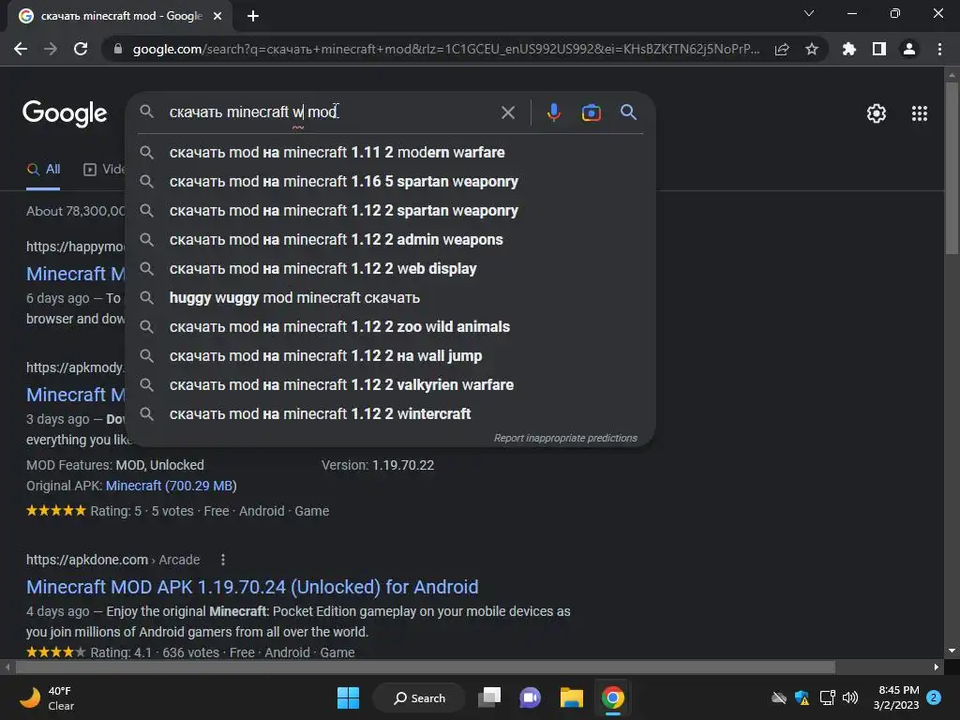Switch to the Videos results tab
Viewport: 960px width, 720px height.
tap(104, 170)
